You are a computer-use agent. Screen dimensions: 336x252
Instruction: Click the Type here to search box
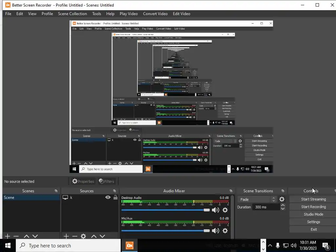tap(68, 245)
